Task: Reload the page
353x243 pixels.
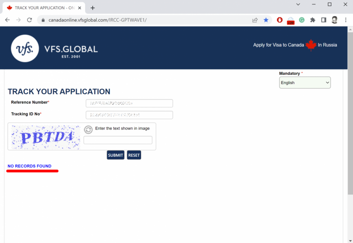Action: coord(30,20)
